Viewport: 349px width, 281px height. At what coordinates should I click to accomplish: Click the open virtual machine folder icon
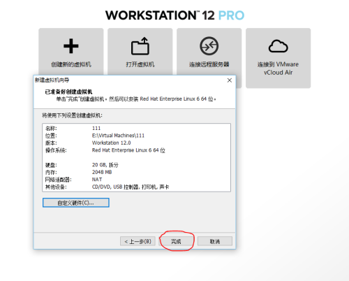coord(140,46)
